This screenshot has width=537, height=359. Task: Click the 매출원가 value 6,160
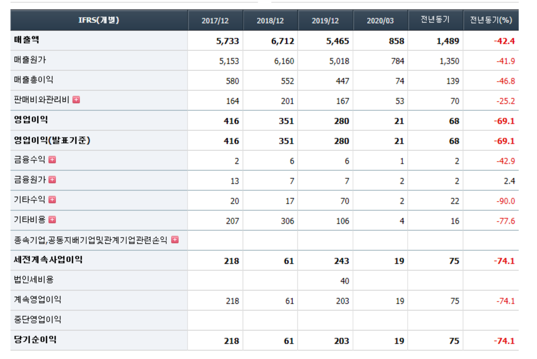click(284, 61)
